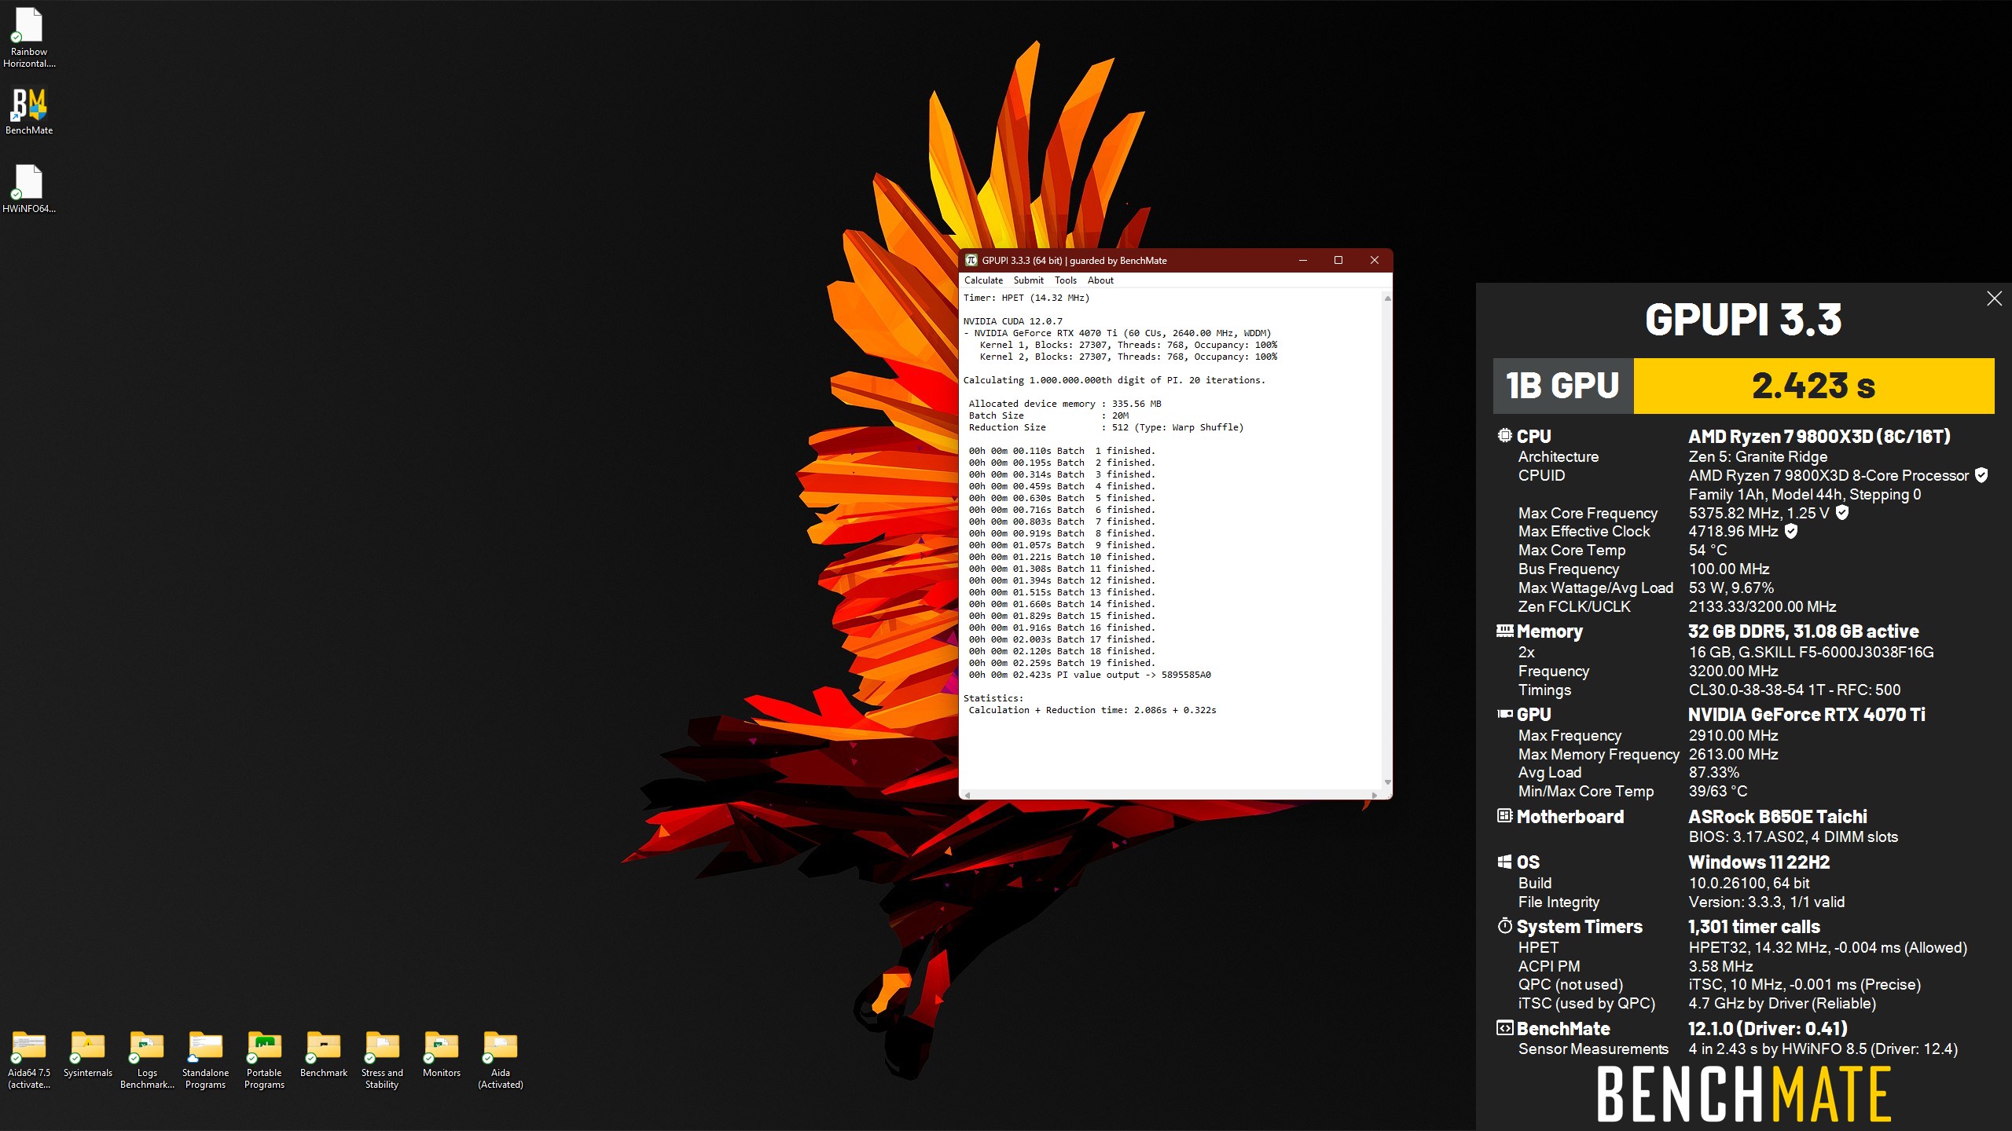Image resolution: width=2012 pixels, height=1131 pixels.
Task: Click the 32 GB DDR5, 31.08 GB active value
Action: (1804, 631)
